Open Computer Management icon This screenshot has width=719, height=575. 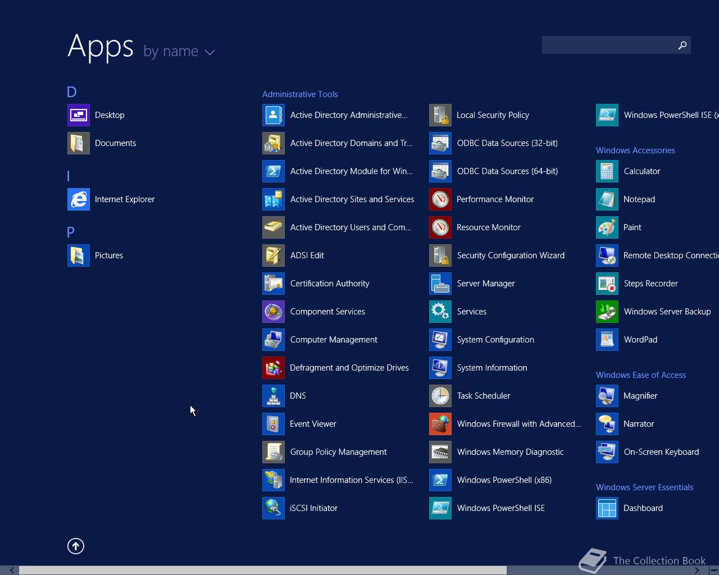(274, 340)
